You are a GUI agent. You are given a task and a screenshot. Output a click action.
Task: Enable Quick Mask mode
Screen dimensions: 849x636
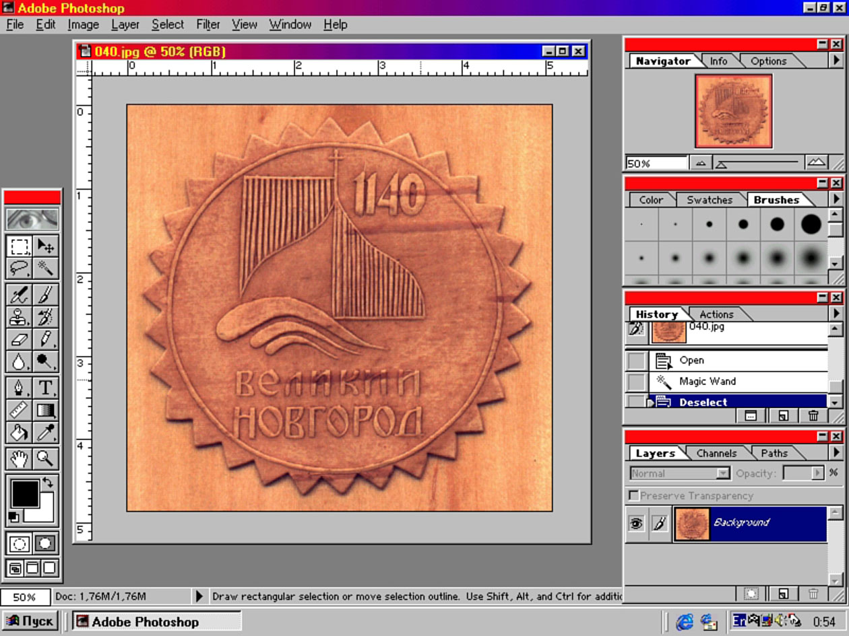coord(46,543)
